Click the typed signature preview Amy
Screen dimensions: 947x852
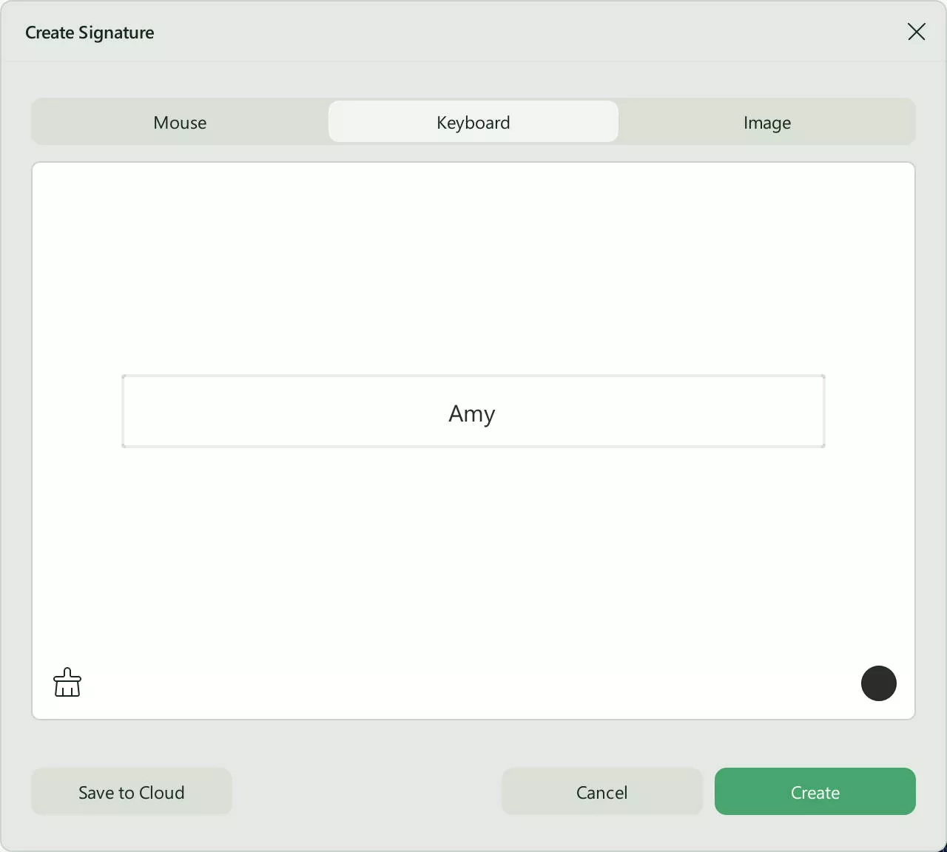(471, 413)
